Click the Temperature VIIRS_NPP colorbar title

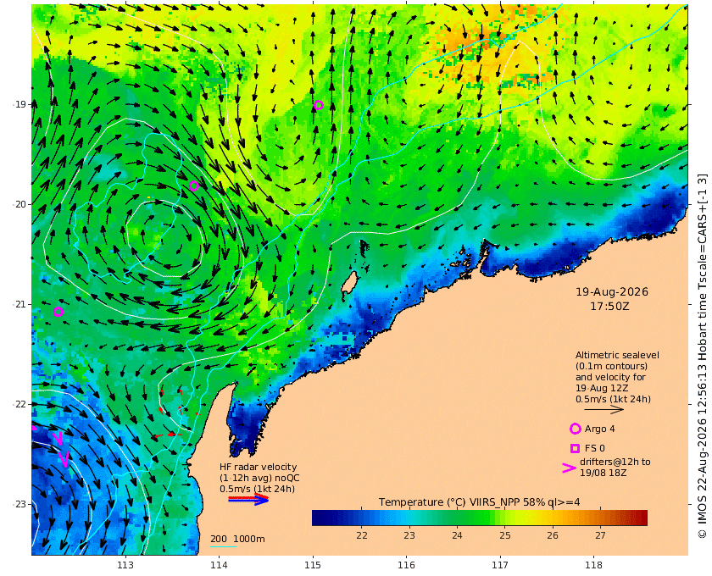479,502
